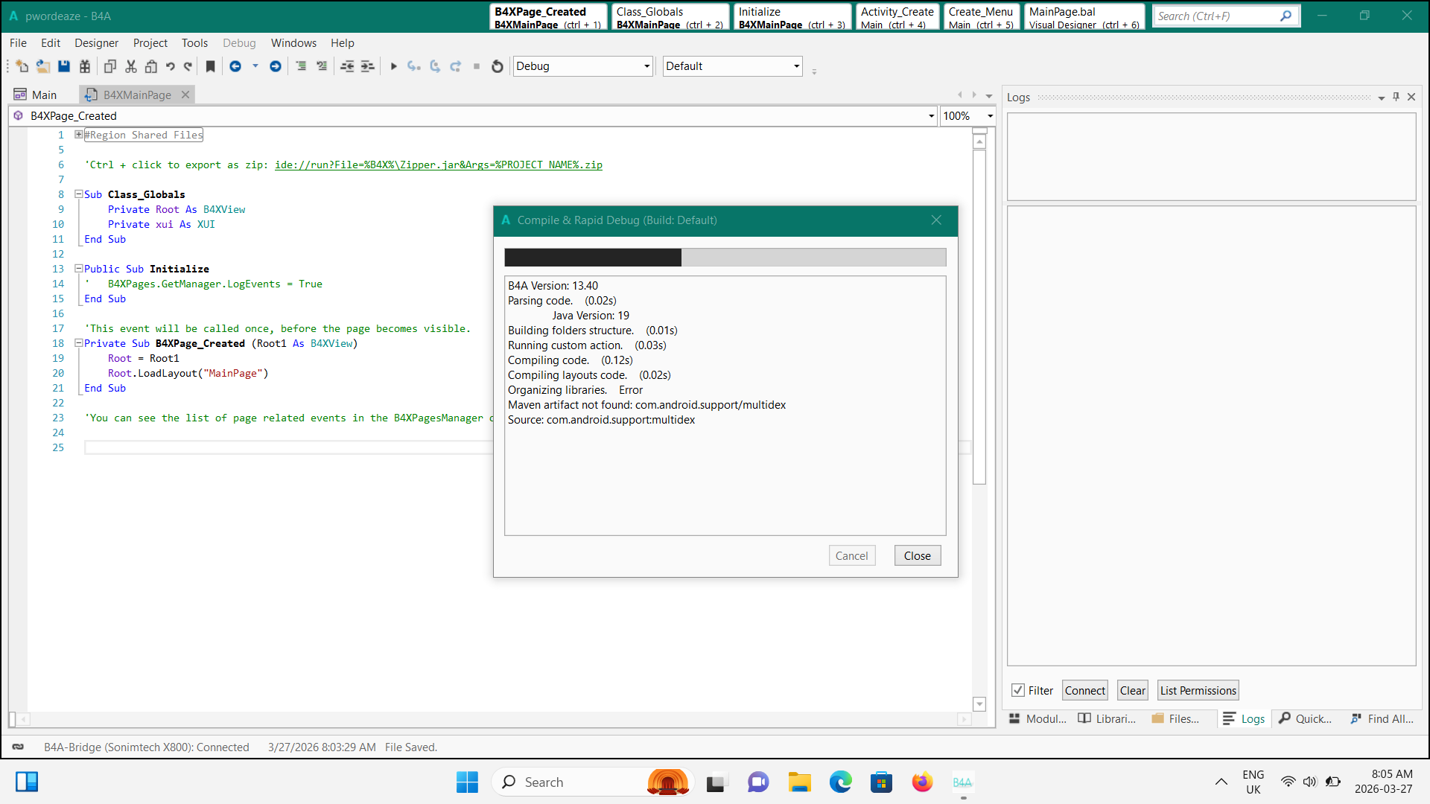
Task: Open the 100% zoom level dropdown
Action: pos(990,116)
